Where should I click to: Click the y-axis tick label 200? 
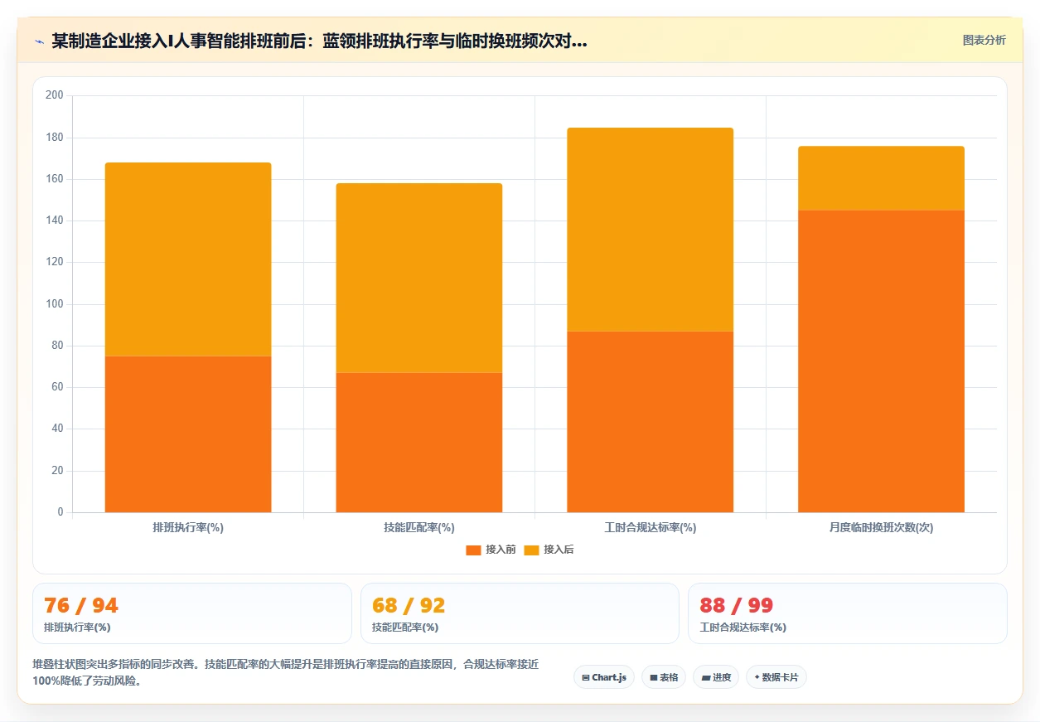(55, 95)
